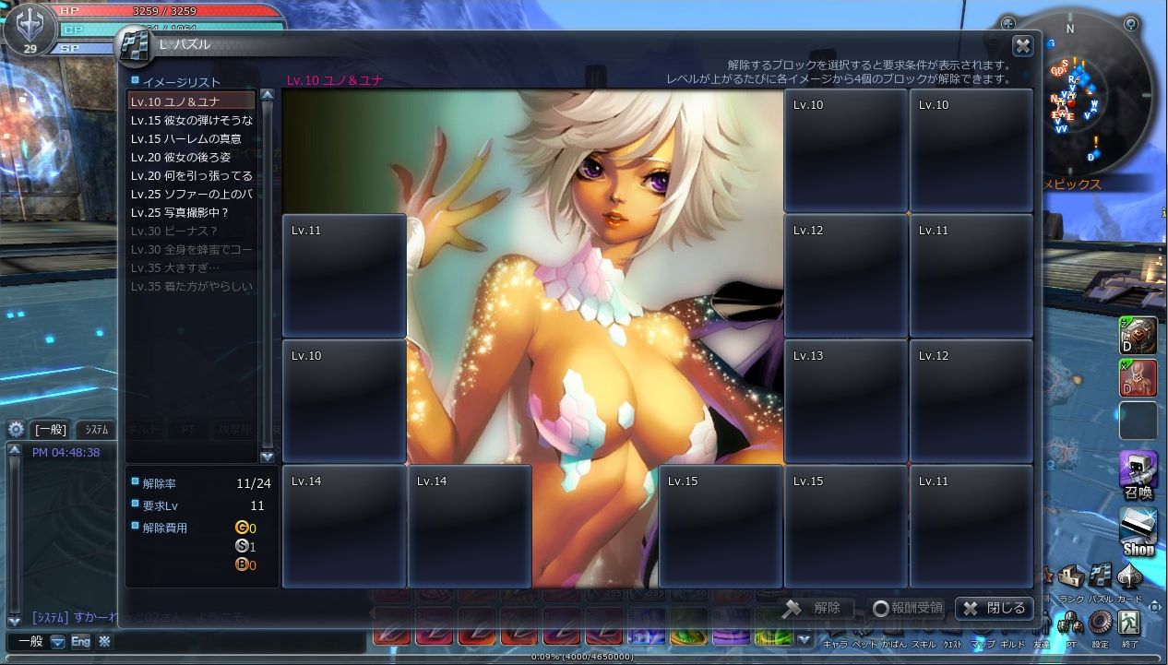1168x665 pixels.
Task: Click the circular minimap
Action: tap(1071, 95)
